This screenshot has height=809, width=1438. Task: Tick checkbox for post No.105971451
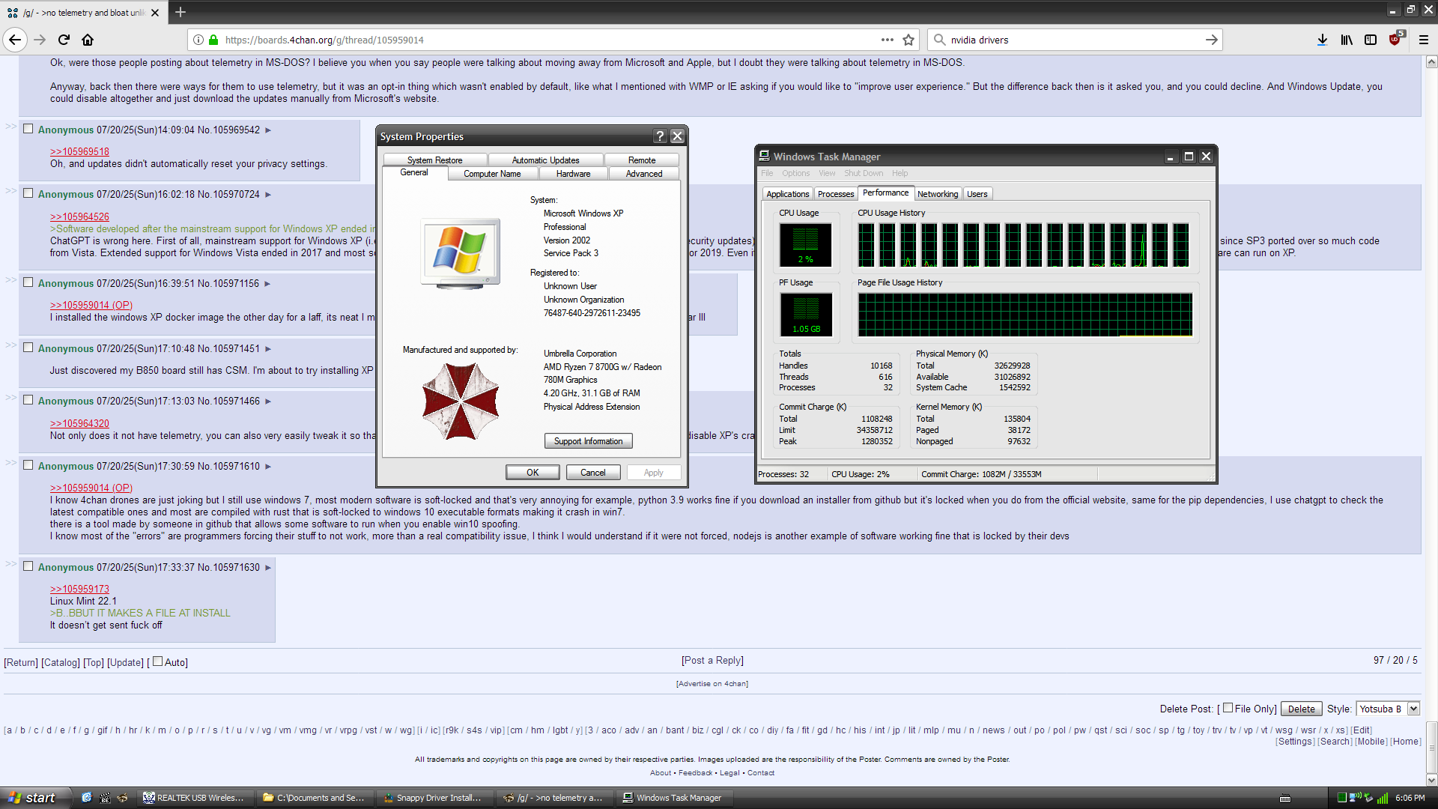[28, 348]
